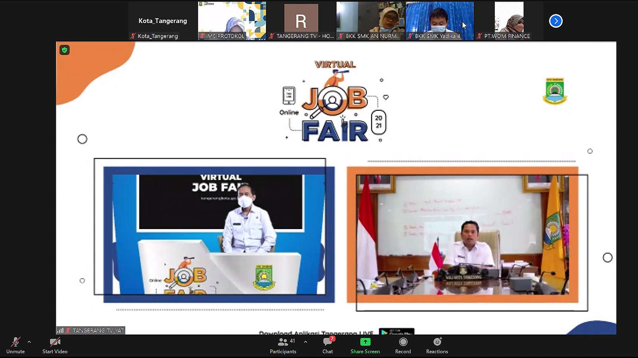638x358 pixels.
Task: Open the Participants panel
Action: [x=283, y=345]
